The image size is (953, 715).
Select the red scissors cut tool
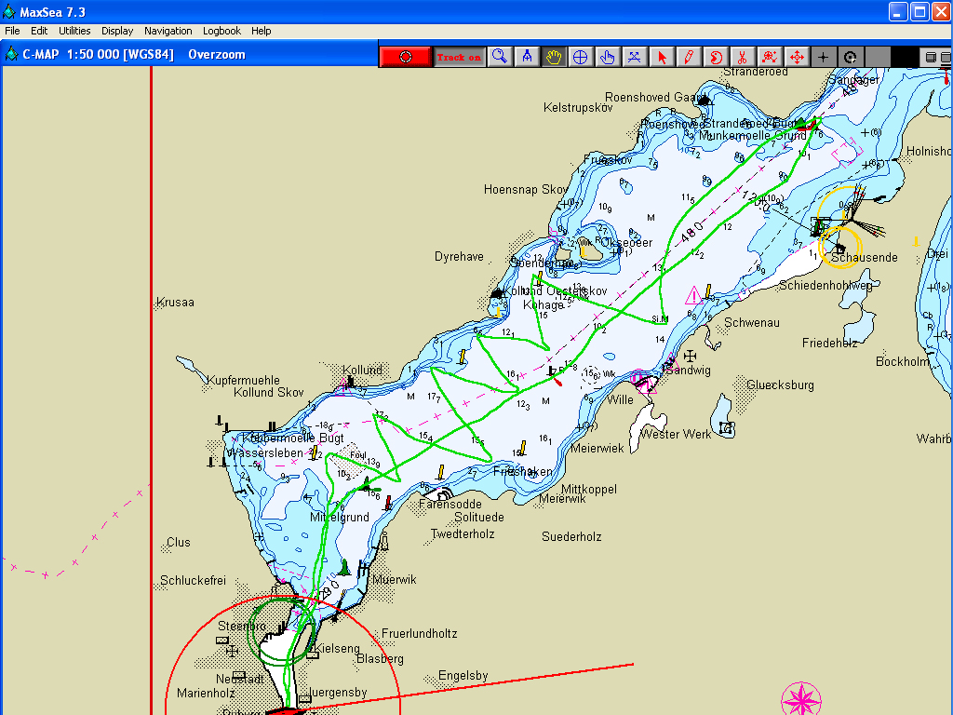tap(742, 57)
